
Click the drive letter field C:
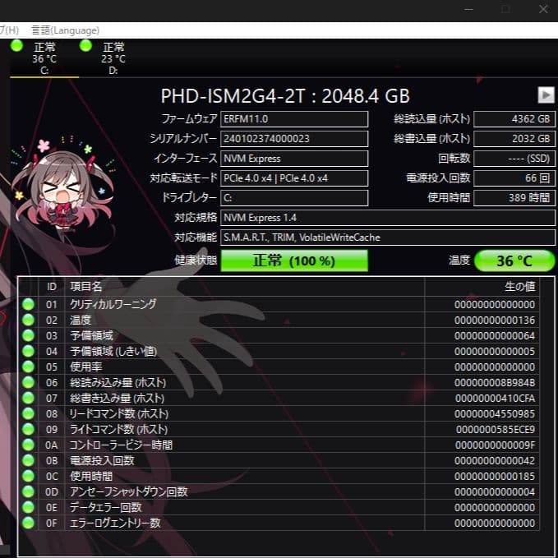[x=294, y=198]
